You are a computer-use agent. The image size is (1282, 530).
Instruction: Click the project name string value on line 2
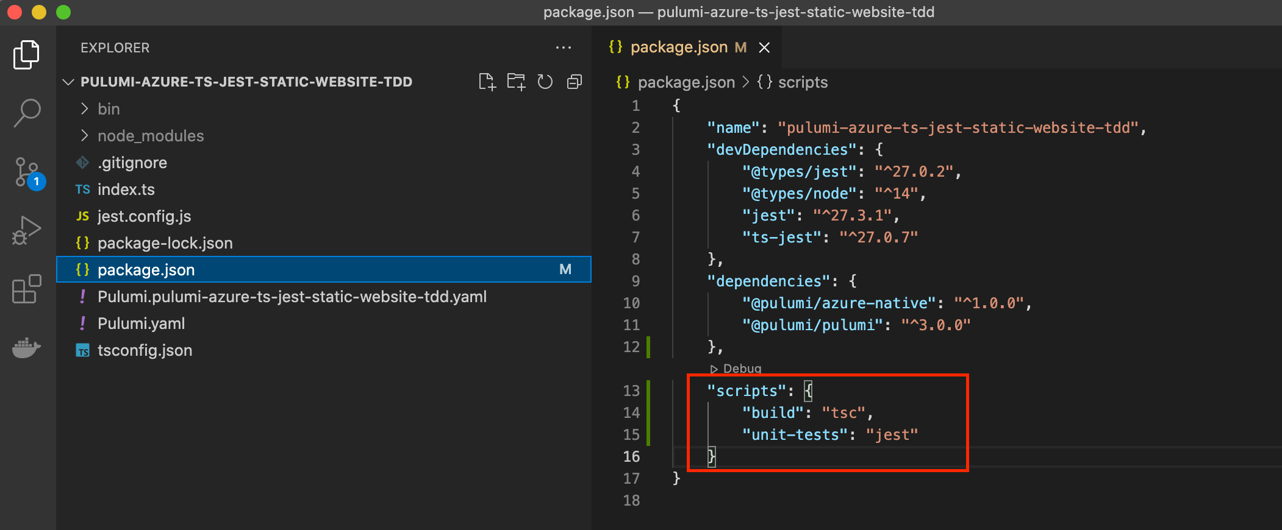click(x=958, y=128)
